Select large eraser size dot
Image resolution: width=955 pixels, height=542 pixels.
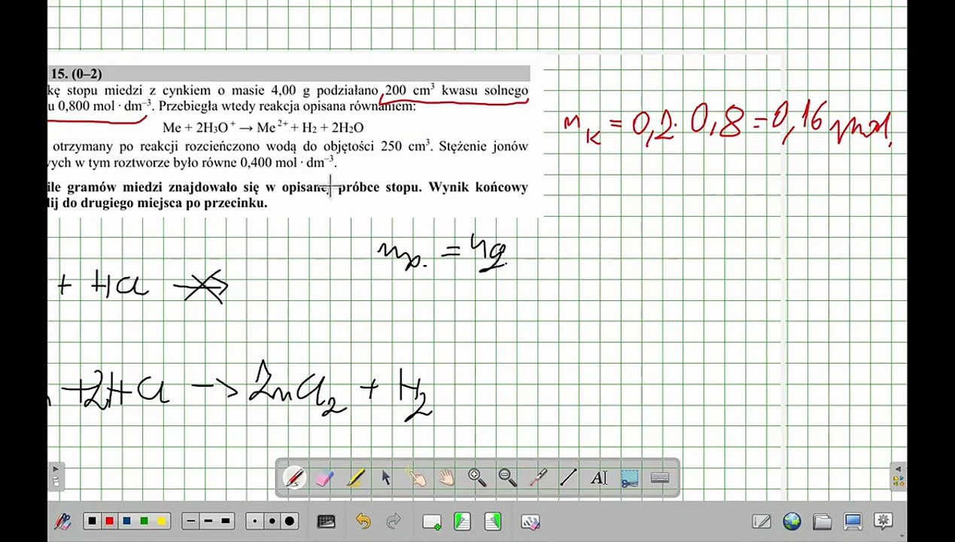pyautogui.click(x=290, y=521)
